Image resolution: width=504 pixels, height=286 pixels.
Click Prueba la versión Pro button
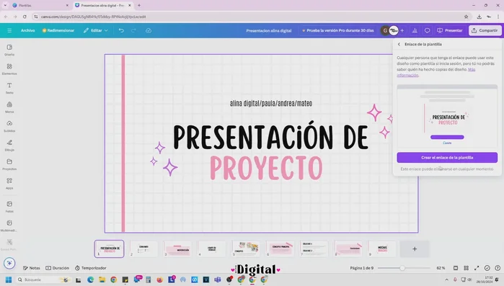[x=338, y=30]
